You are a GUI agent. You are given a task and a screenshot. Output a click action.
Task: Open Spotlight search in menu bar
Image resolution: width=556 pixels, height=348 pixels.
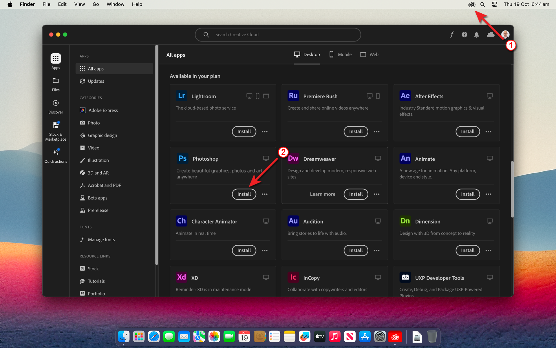(x=482, y=4)
